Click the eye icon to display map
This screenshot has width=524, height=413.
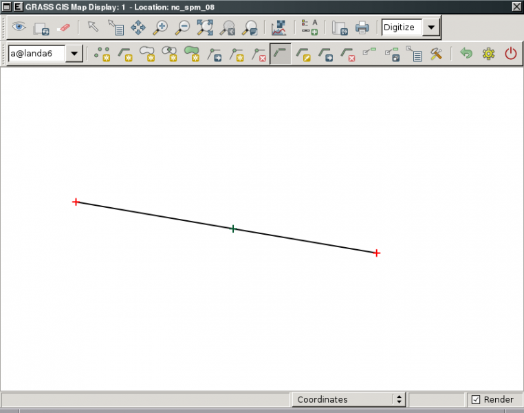tap(19, 28)
